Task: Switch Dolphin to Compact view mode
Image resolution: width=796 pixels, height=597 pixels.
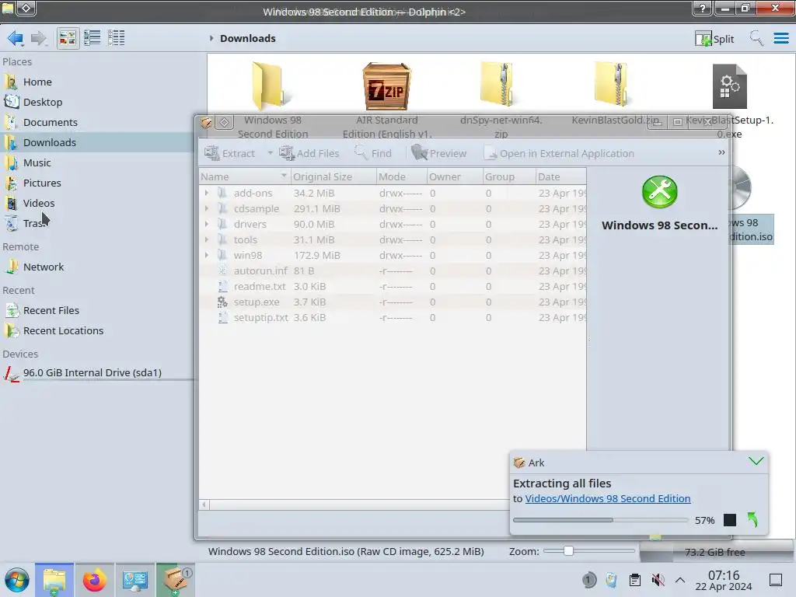Action: click(x=92, y=38)
